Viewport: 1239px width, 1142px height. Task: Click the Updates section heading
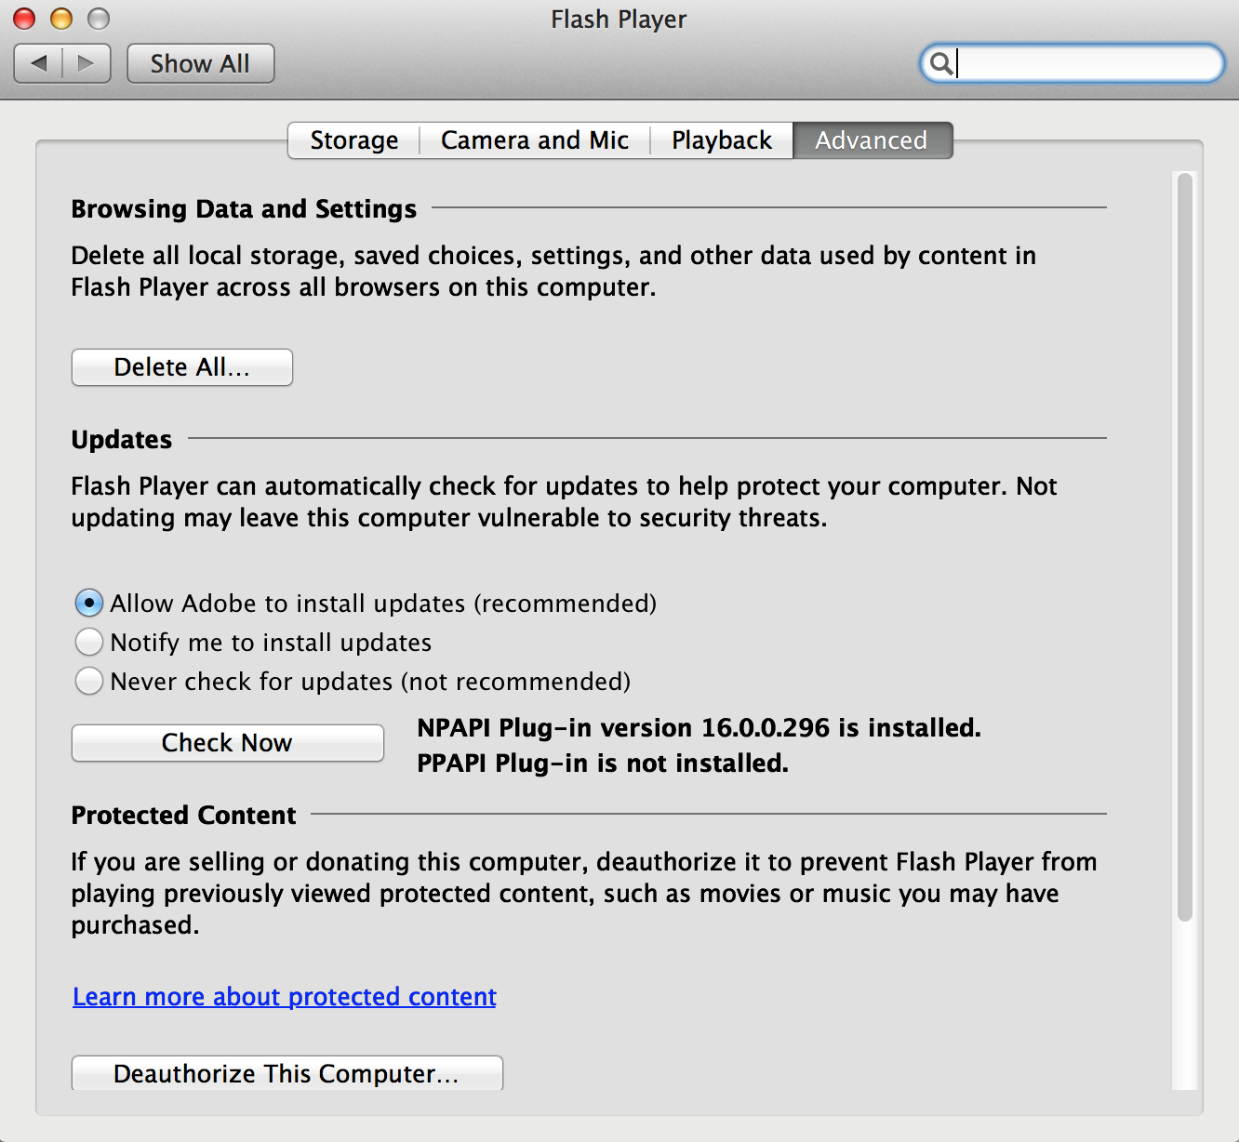[x=122, y=440]
